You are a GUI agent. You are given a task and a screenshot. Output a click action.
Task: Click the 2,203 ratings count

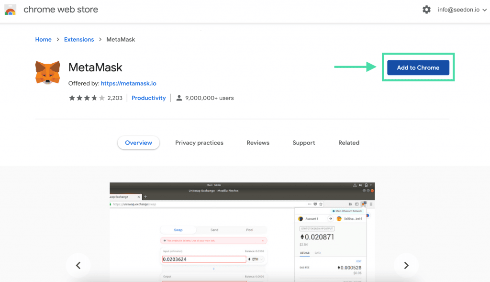115,98
